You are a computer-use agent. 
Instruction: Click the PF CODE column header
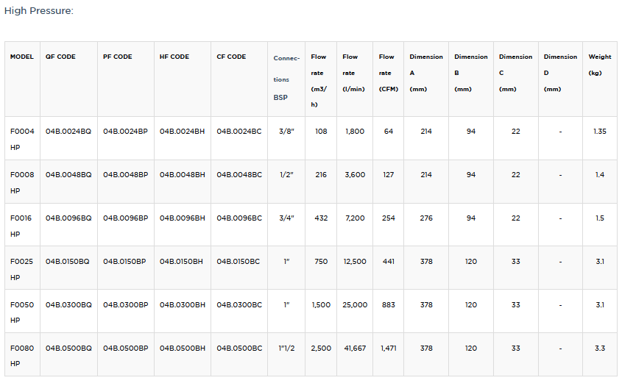[118, 57]
